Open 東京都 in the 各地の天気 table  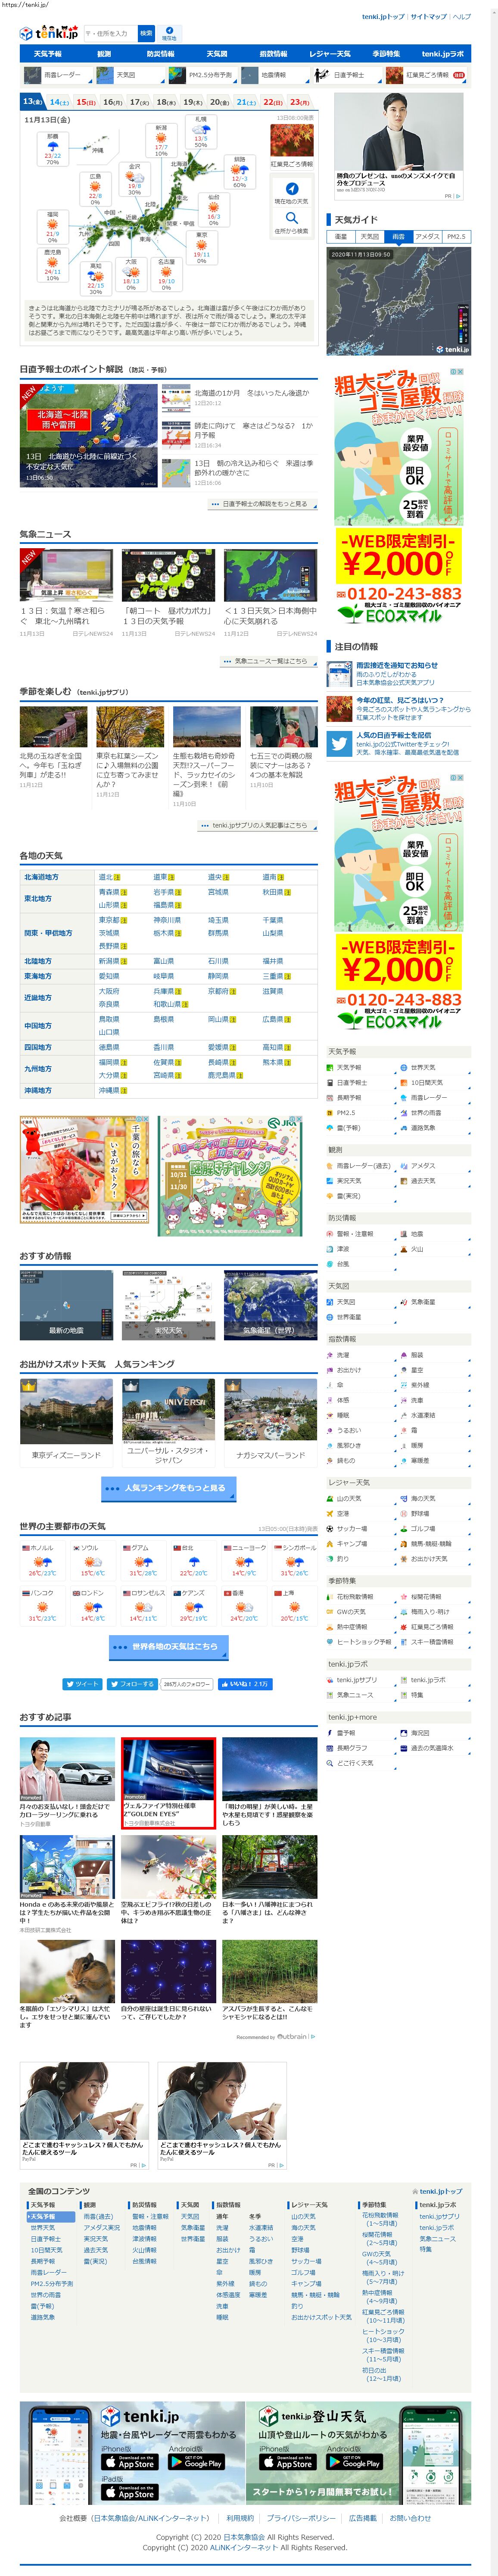click(108, 920)
